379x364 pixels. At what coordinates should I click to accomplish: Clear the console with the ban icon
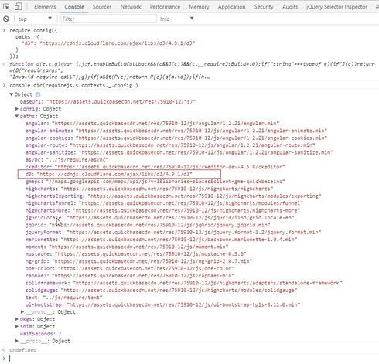pos(6,19)
